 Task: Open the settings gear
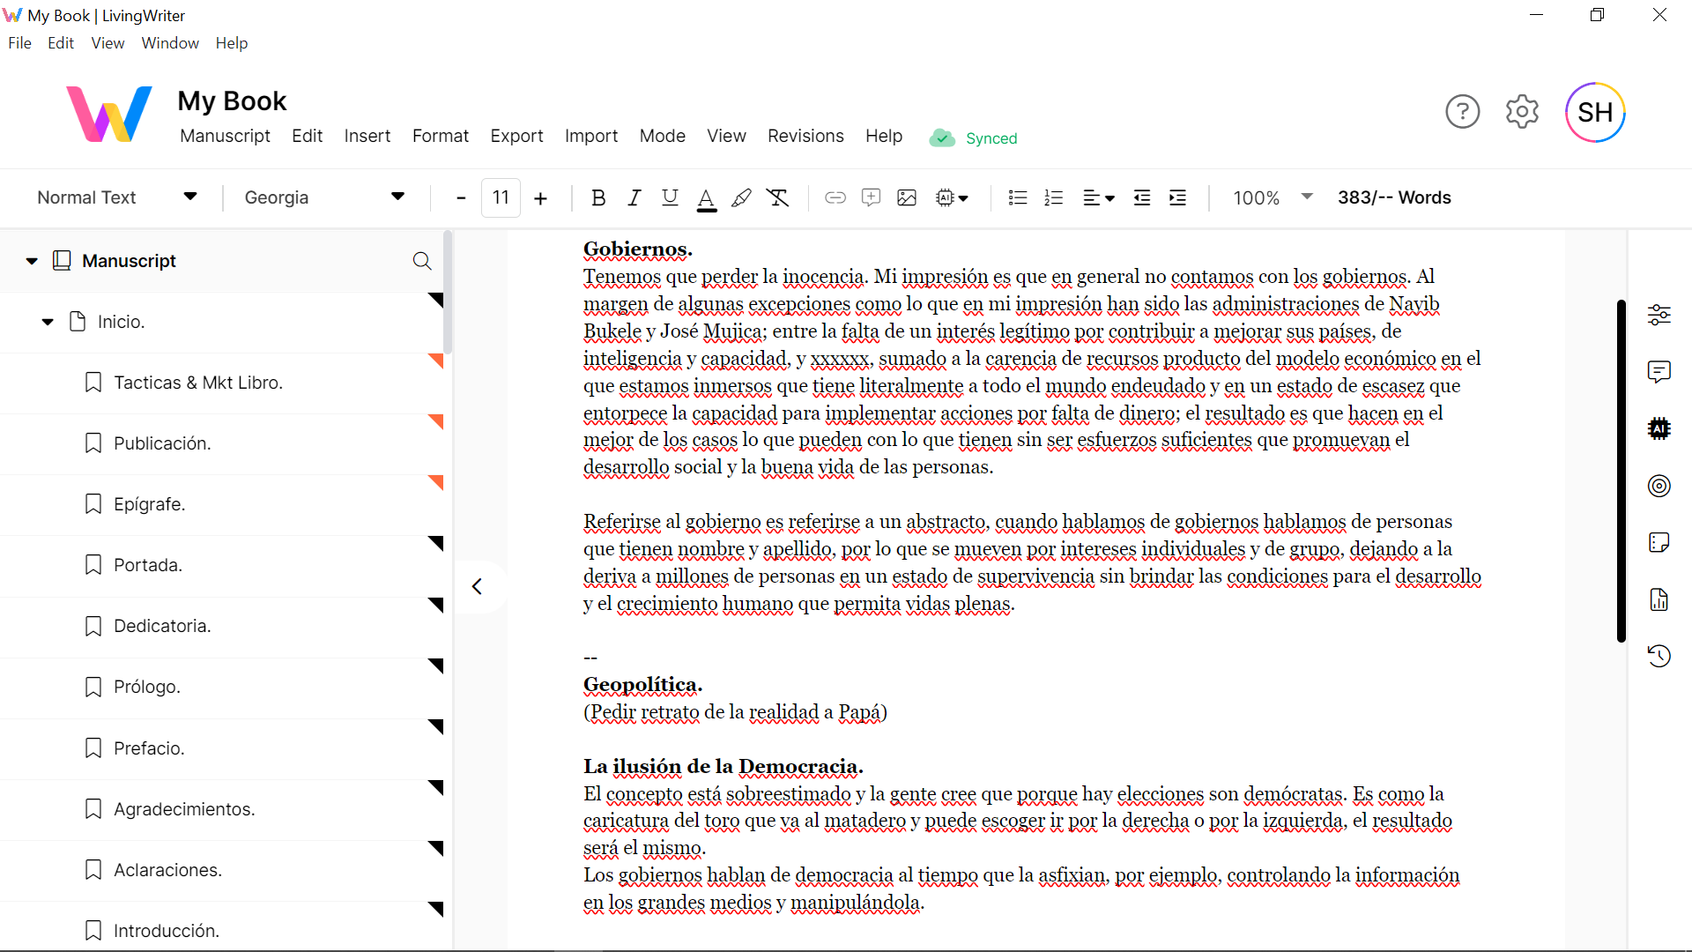pyautogui.click(x=1522, y=112)
